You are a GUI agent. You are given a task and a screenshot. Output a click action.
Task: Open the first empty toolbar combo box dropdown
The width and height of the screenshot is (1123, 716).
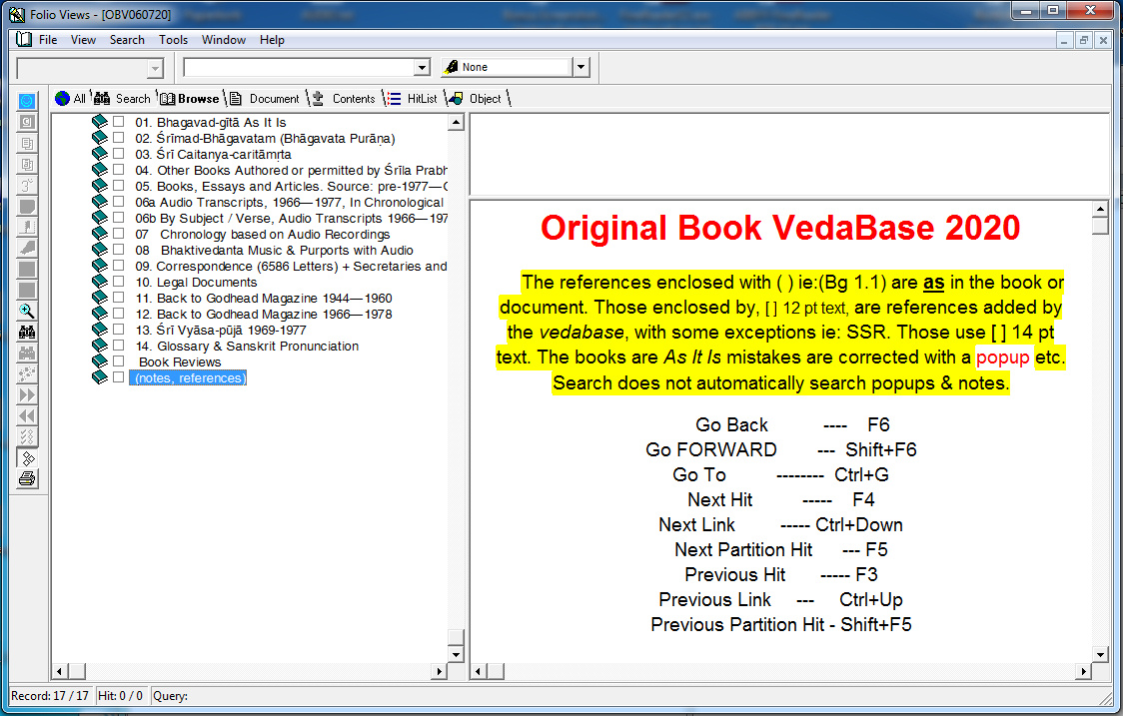(x=155, y=68)
